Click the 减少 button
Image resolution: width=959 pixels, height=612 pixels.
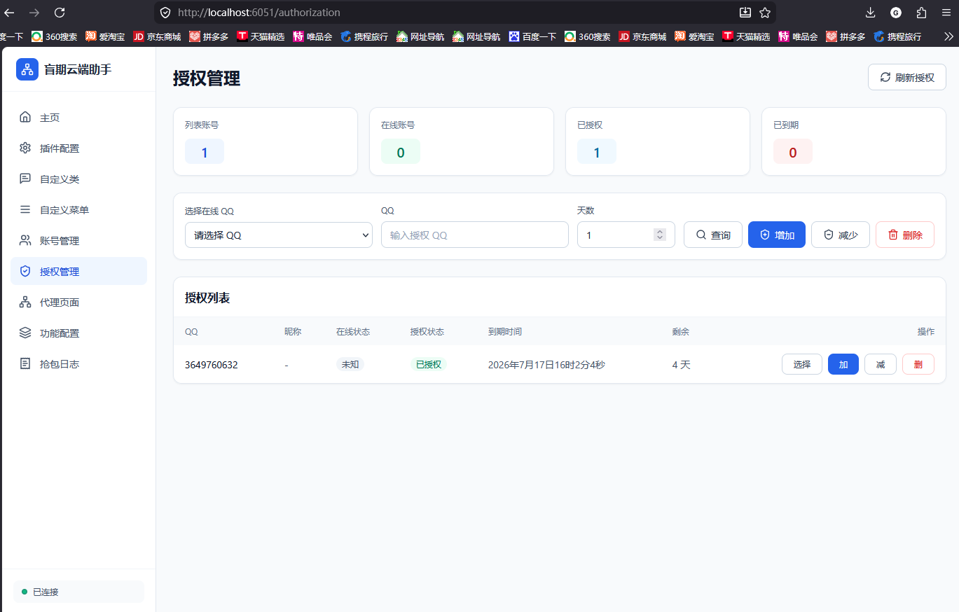841,235
